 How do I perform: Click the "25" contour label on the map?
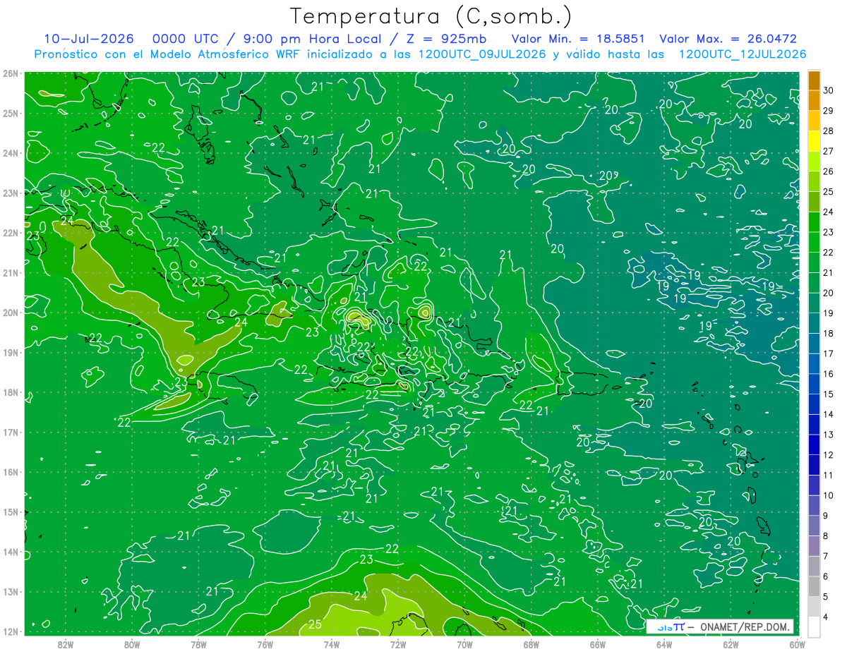[x=316, y=624]
